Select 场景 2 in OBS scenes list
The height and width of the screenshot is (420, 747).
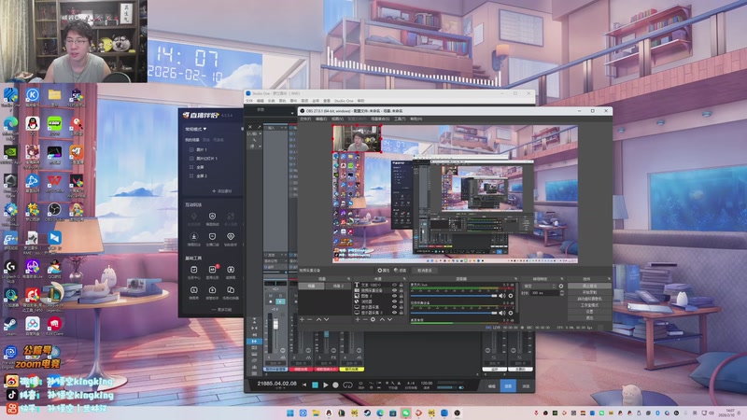(338, 287)
